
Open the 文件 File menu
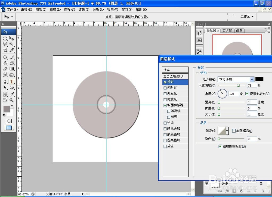12,10
